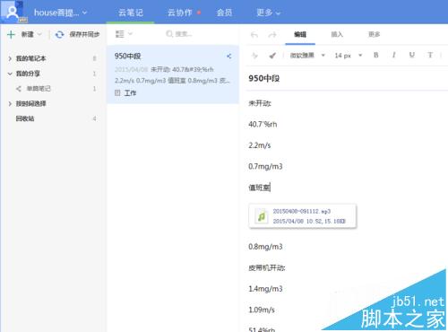
Task: Select the 更多 editor tab
Action: click(374, 34)
